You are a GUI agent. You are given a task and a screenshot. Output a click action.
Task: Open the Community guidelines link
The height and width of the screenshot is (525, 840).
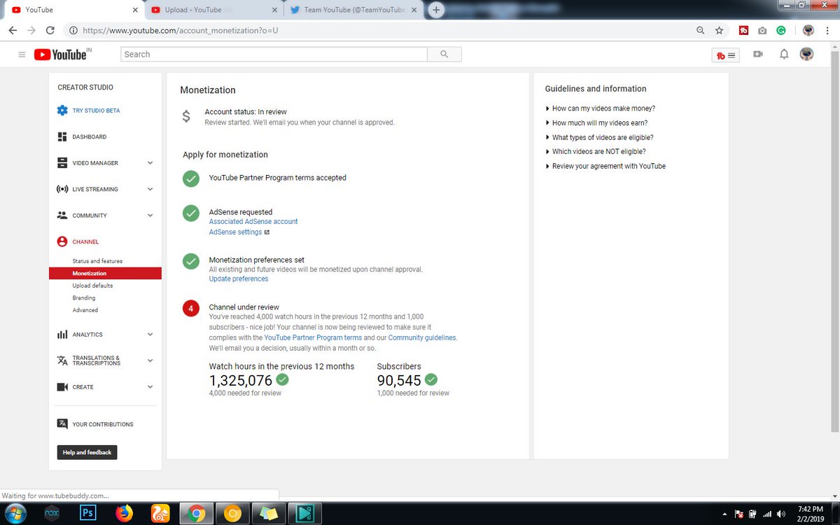[422, 337]
